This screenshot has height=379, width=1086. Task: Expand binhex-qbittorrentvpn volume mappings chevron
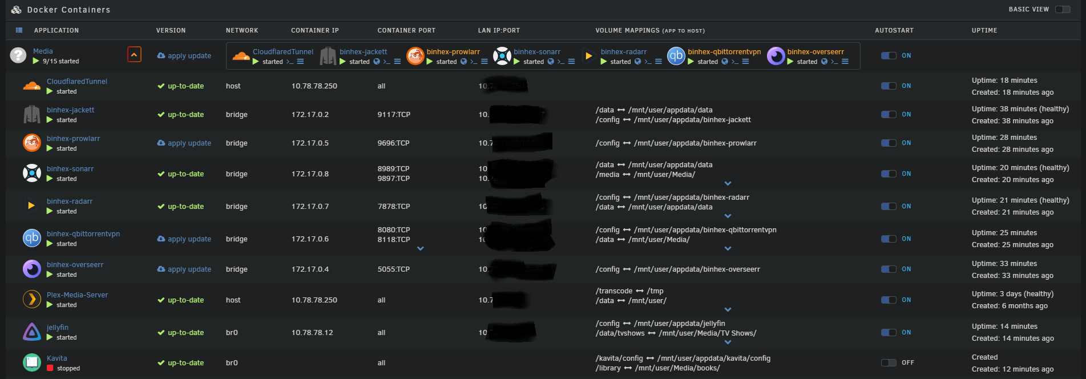click(x=728, y=248)
